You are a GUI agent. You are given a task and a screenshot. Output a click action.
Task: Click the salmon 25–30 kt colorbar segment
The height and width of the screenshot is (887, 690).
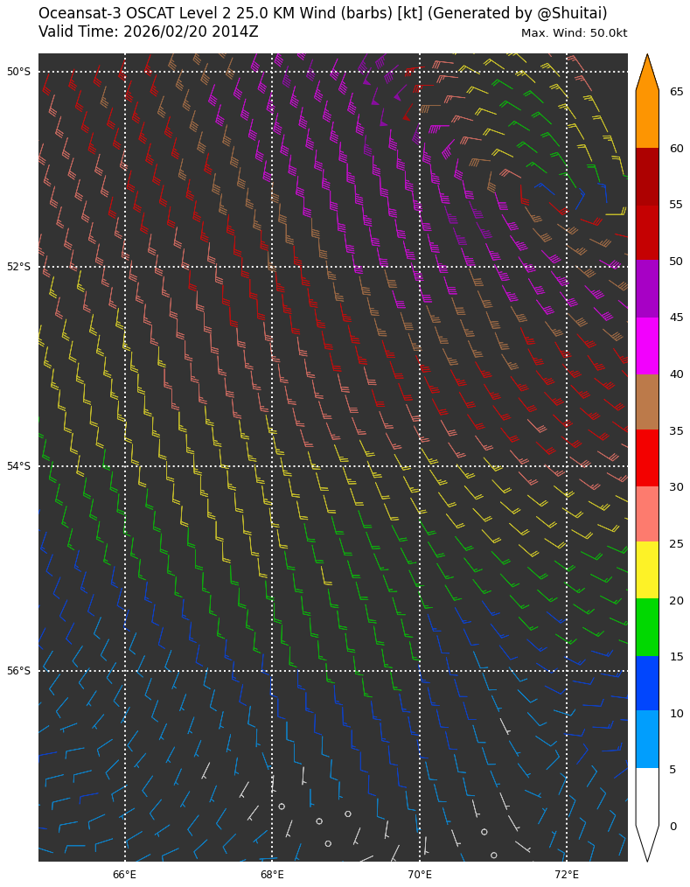[x=647, y=514]
